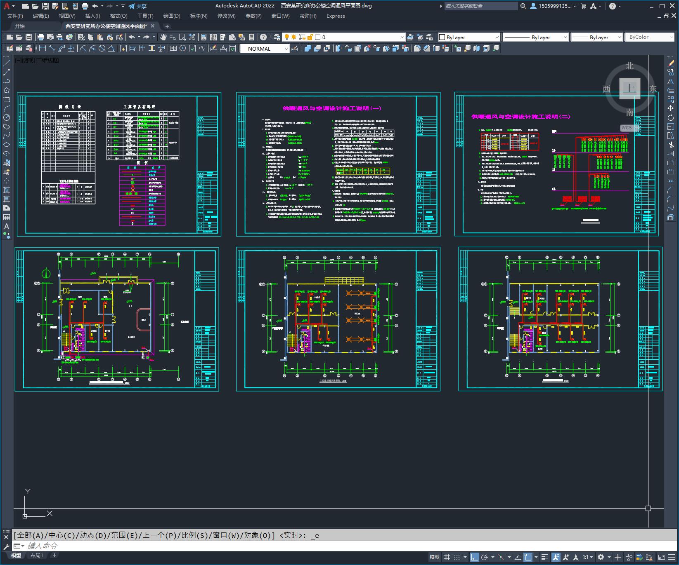Click the Save icon in the quick access toolbar
The image size is (679, 565).
pos(45,6)
